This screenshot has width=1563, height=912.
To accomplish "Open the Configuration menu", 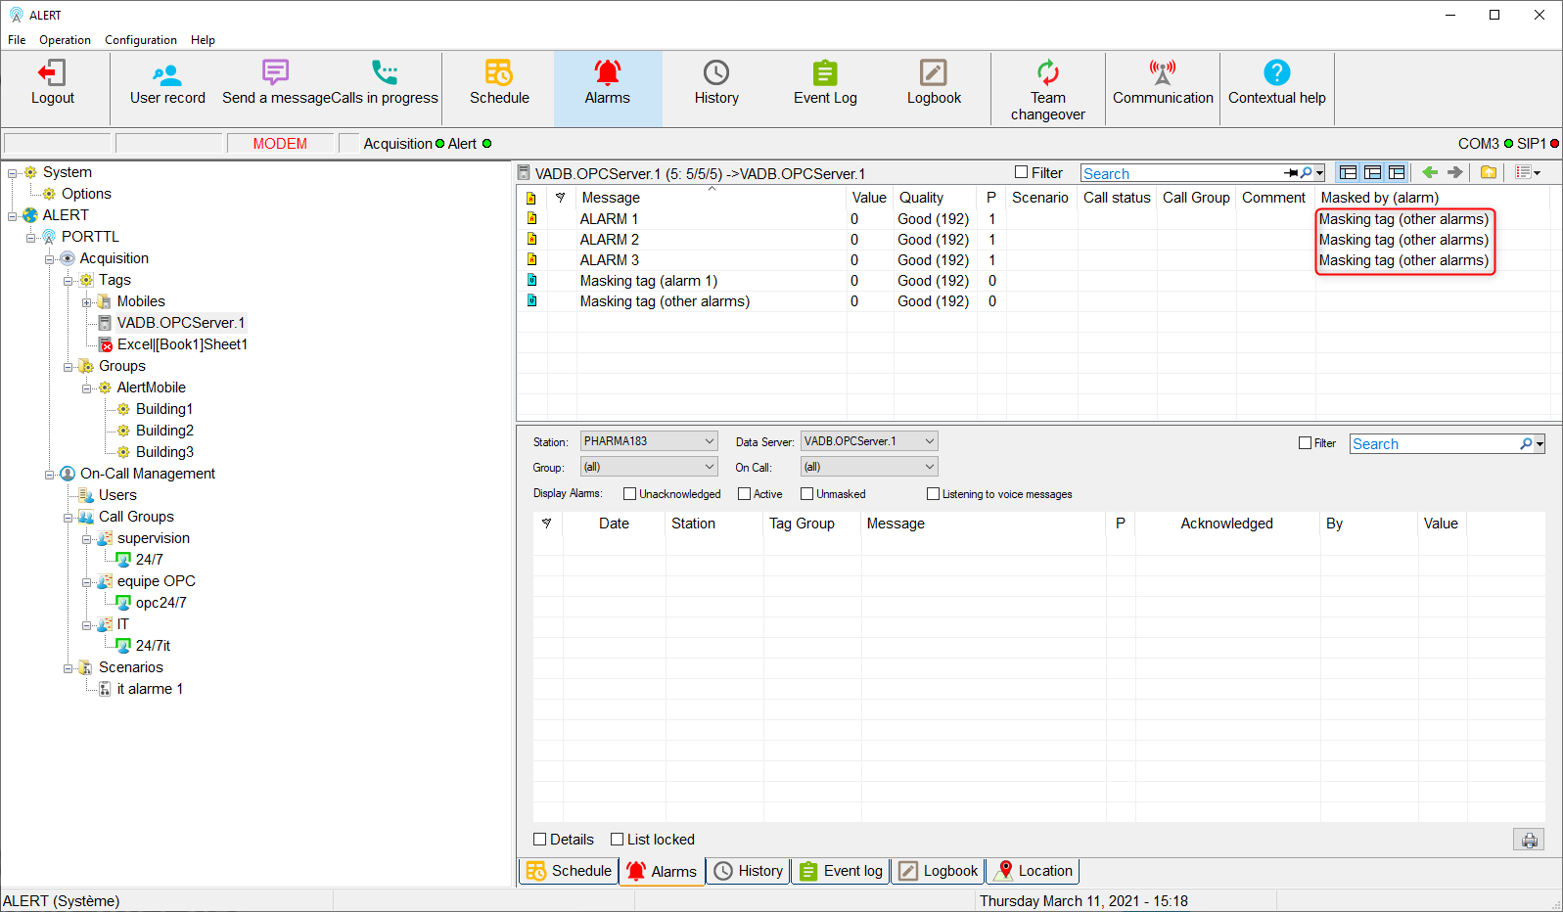I will pyautogui.click(x=141, y=40).
